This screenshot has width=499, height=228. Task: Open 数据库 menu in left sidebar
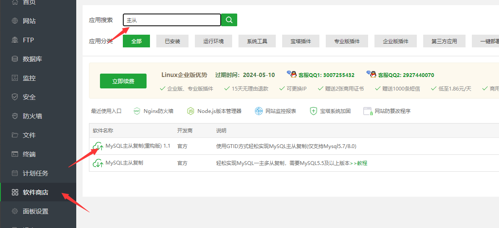[38, 59]
